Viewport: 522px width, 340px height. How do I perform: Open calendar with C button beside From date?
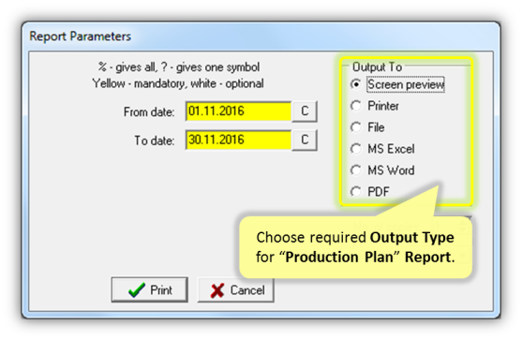pos(305,111)
